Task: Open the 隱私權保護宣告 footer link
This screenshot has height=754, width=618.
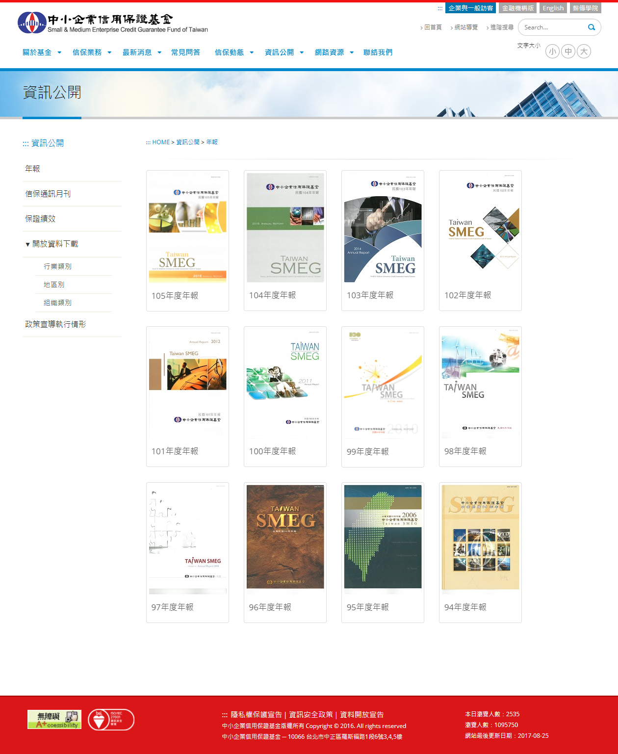Action: pyautogui.click(x=256, y=715)
